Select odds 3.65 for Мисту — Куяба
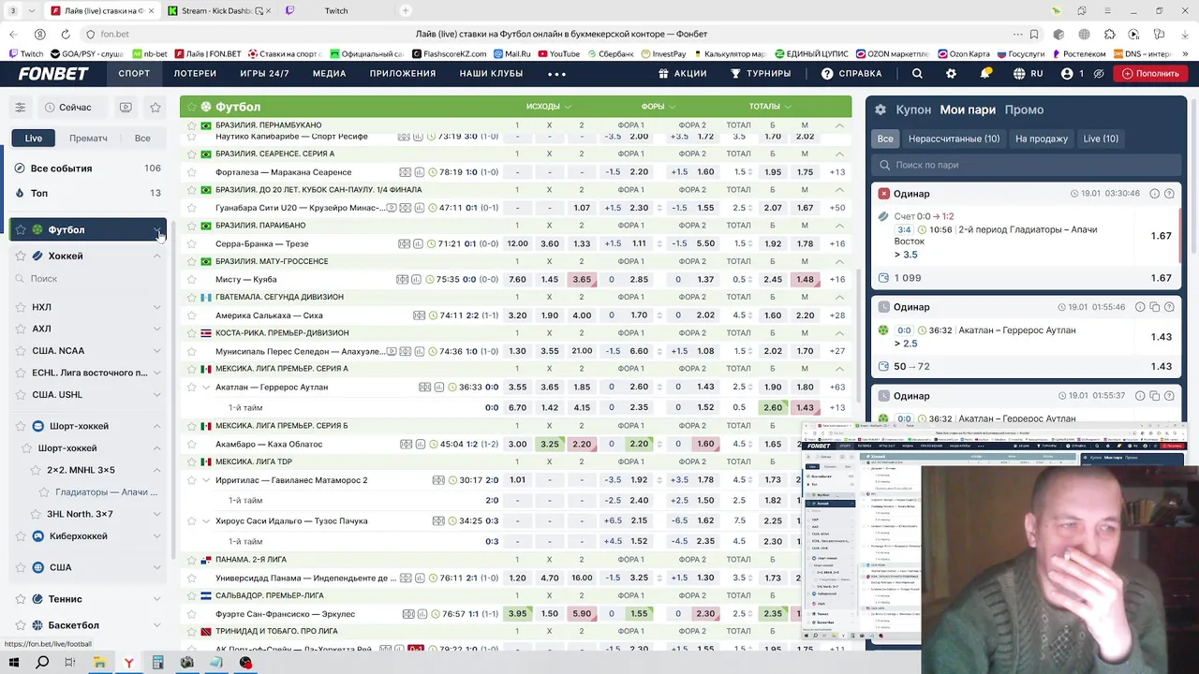The width and height of the screenshot is (1199, 674). [582, 279]
